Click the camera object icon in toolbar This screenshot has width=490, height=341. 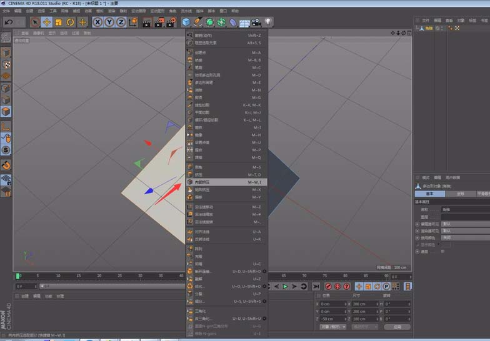pos(256,22)
